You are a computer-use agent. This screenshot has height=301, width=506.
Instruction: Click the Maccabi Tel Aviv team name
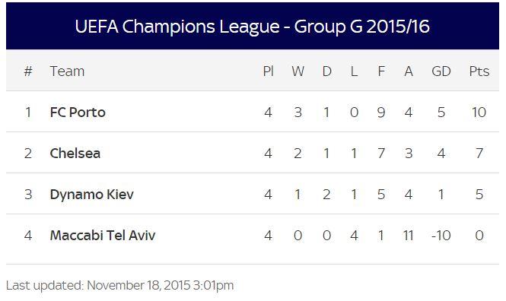pos(103,236)
